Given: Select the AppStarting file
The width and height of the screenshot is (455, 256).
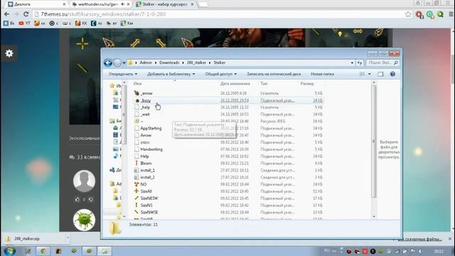Looking at the screenshot, I should tap(151, 128).
